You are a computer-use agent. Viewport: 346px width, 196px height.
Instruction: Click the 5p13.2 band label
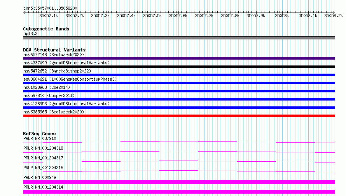30,34
